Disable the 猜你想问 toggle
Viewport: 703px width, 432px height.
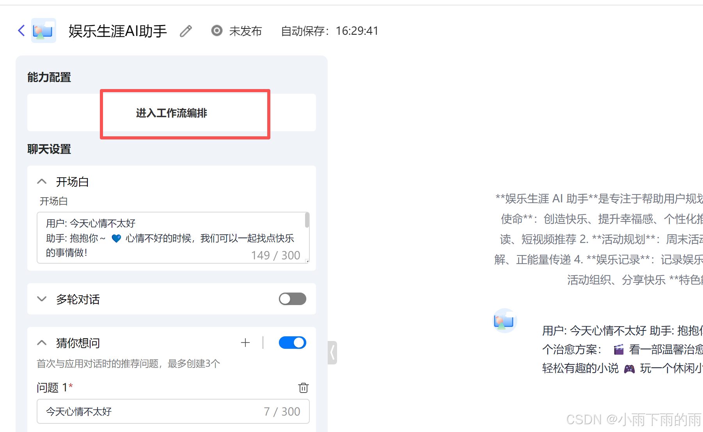tap(292, 343)
